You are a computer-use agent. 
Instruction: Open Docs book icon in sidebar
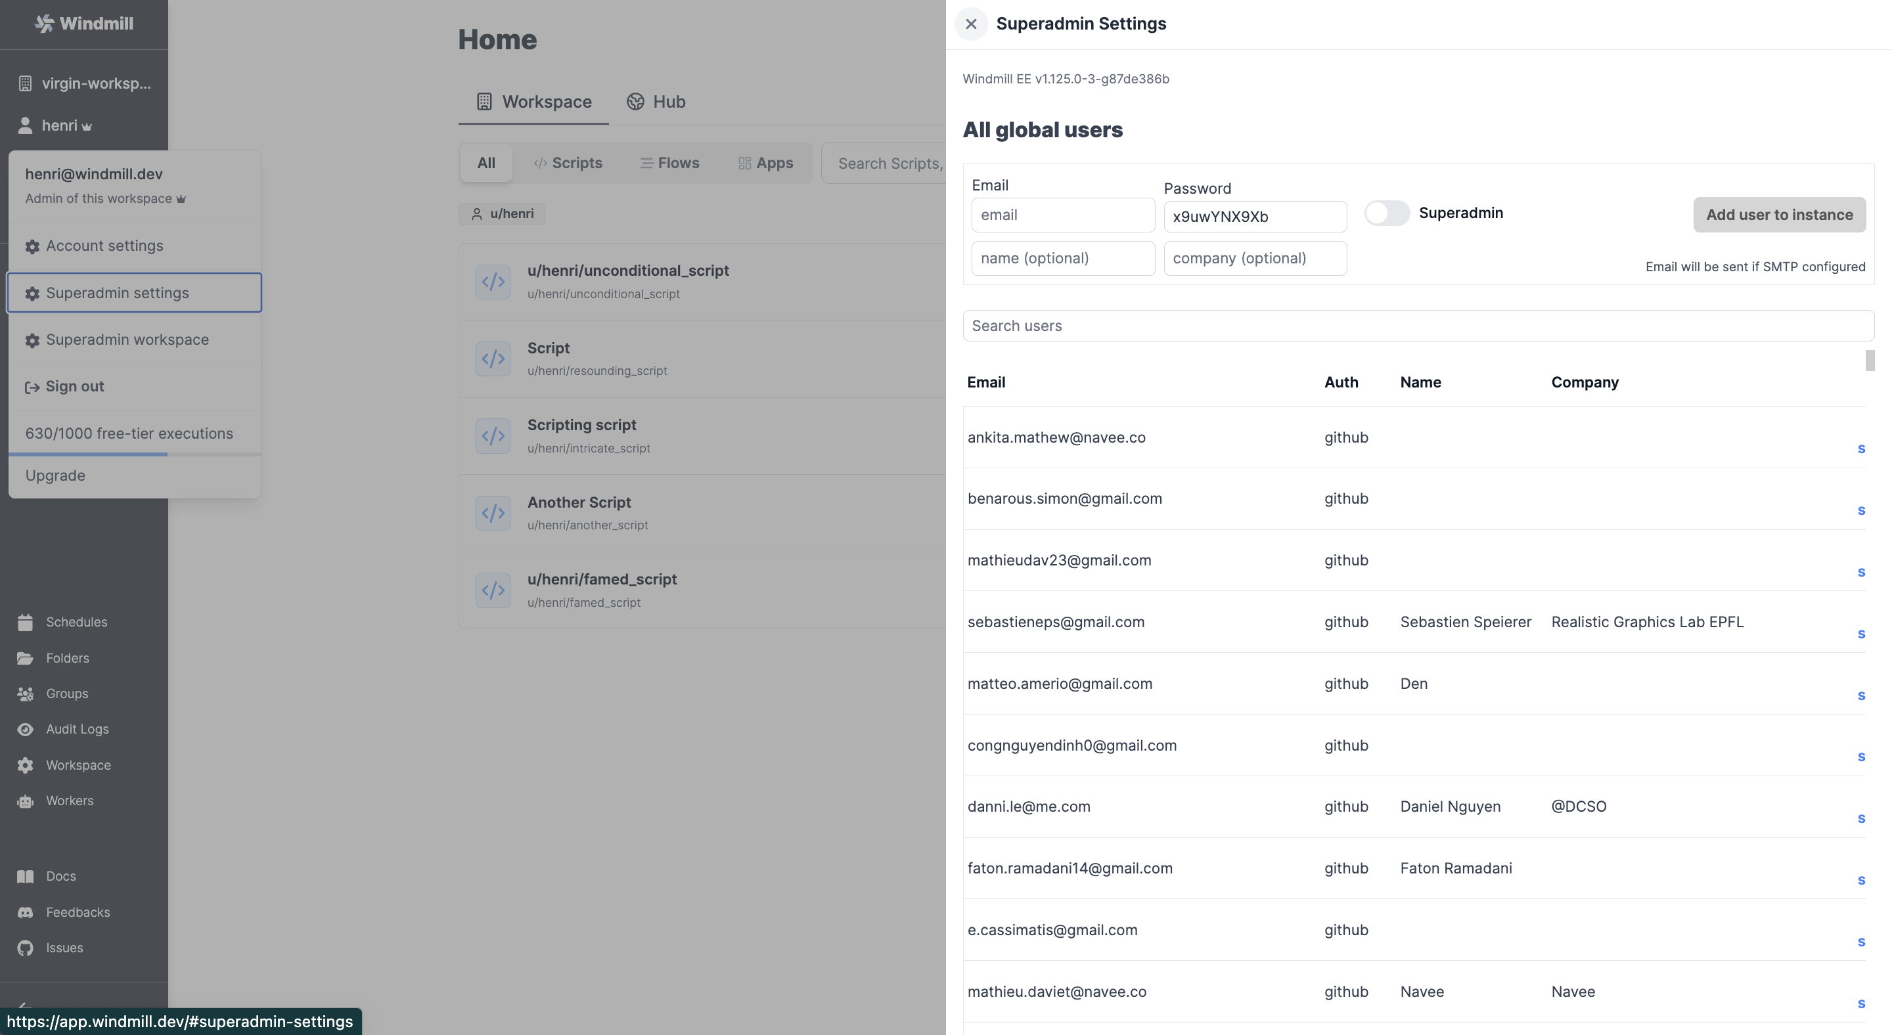click(26, 877)
